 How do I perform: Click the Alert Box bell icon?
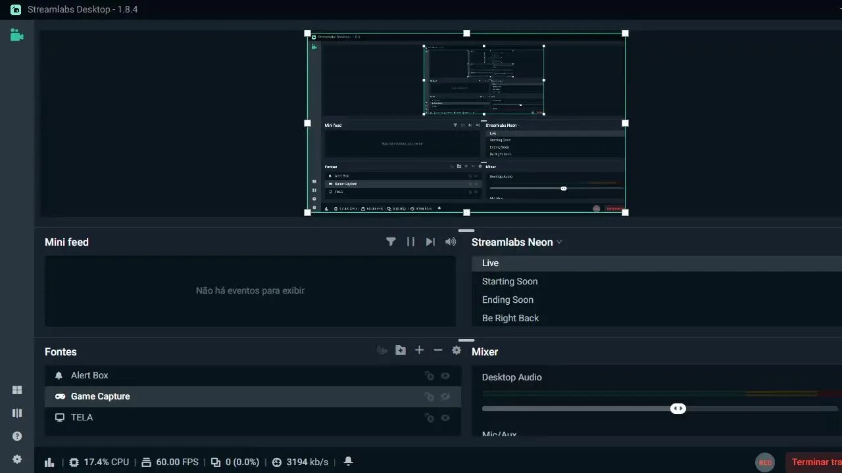pyautogui.click(x=59, y=376)
